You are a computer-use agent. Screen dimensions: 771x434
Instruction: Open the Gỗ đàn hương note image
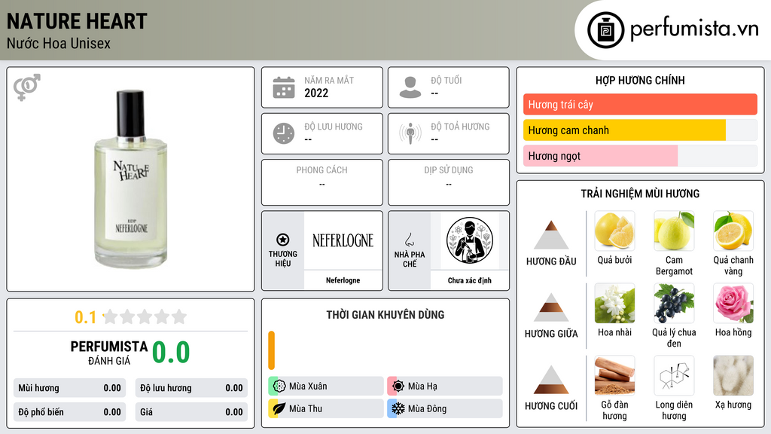pos(614,375)
